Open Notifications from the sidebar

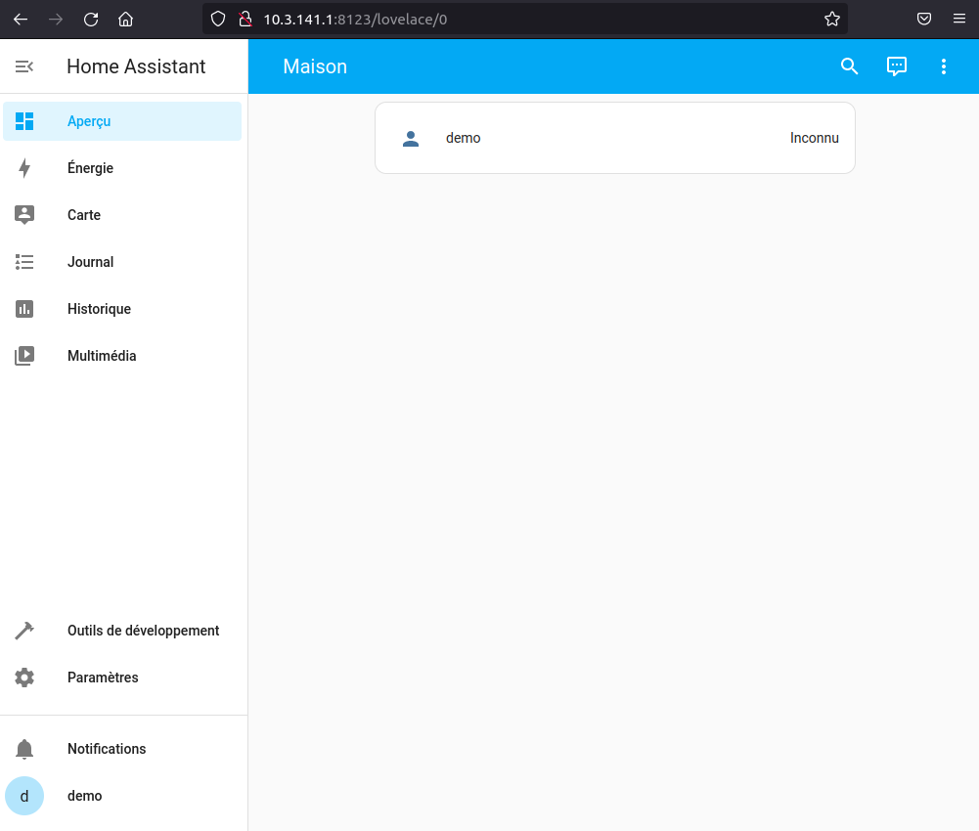(106, 748)
